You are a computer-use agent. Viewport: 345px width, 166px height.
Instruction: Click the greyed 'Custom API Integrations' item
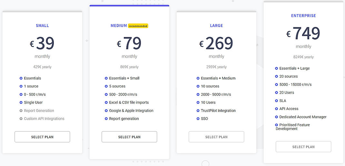[x=44, y=119]
